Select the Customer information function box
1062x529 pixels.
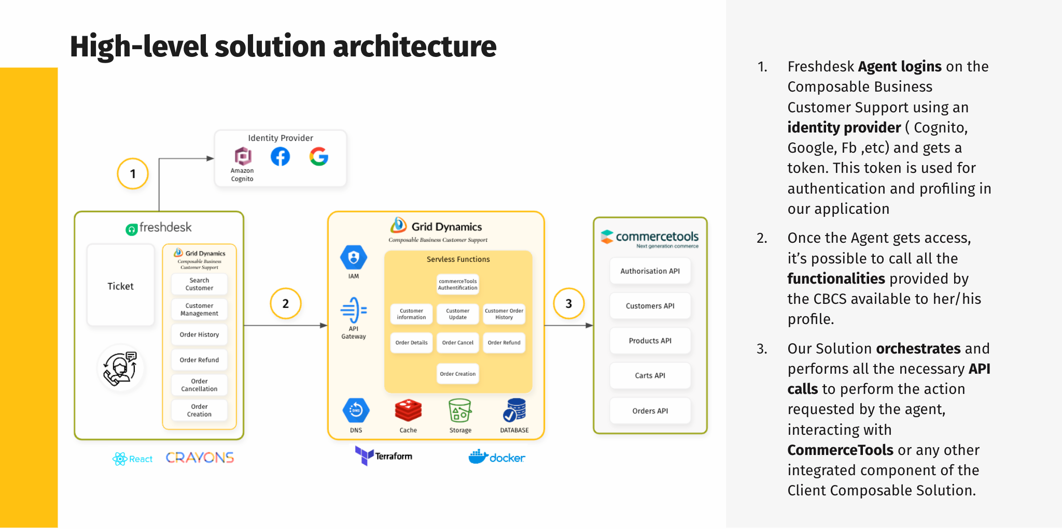pyautogui.click(x=412, y=314)
